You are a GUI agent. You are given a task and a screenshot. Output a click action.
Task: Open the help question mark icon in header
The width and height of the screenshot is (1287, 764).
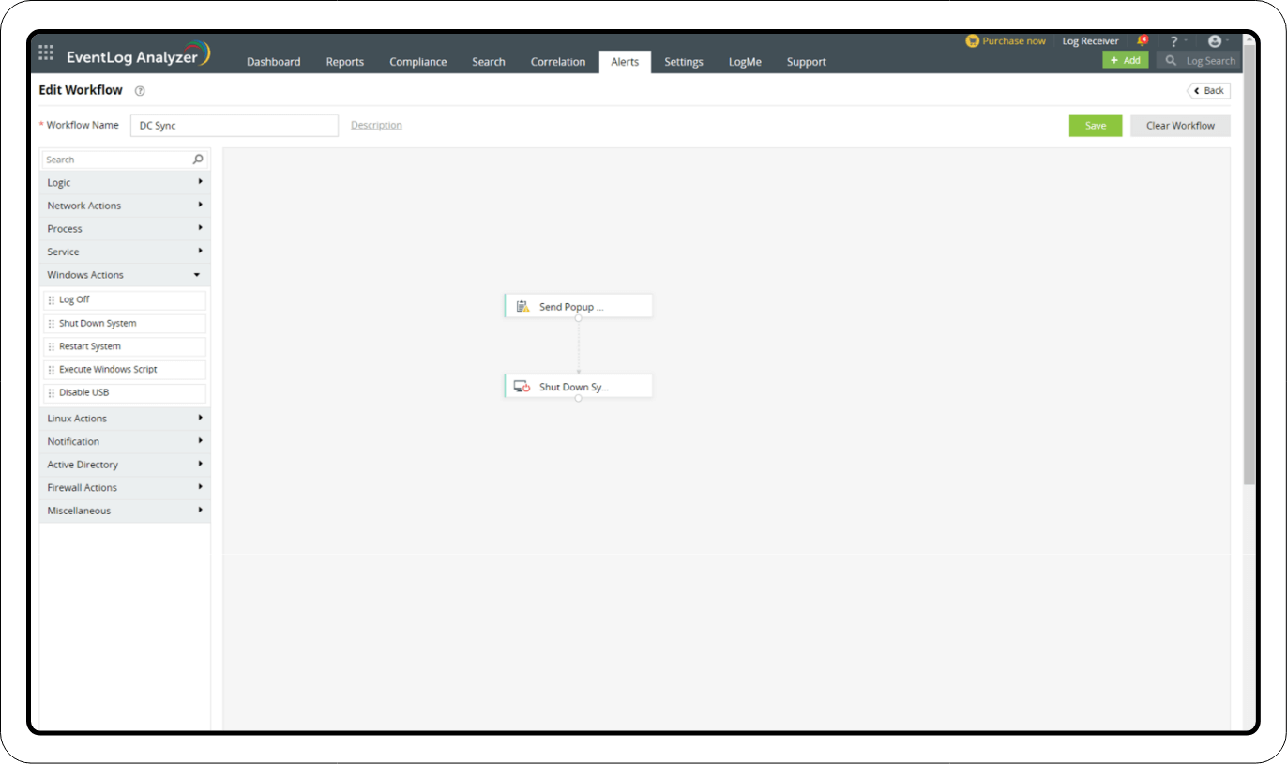tap(1173, 40)
